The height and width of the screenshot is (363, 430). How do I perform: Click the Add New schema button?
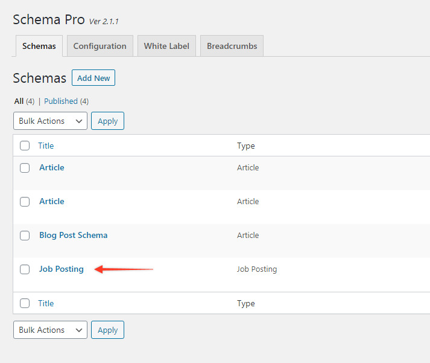pos(93,78)
